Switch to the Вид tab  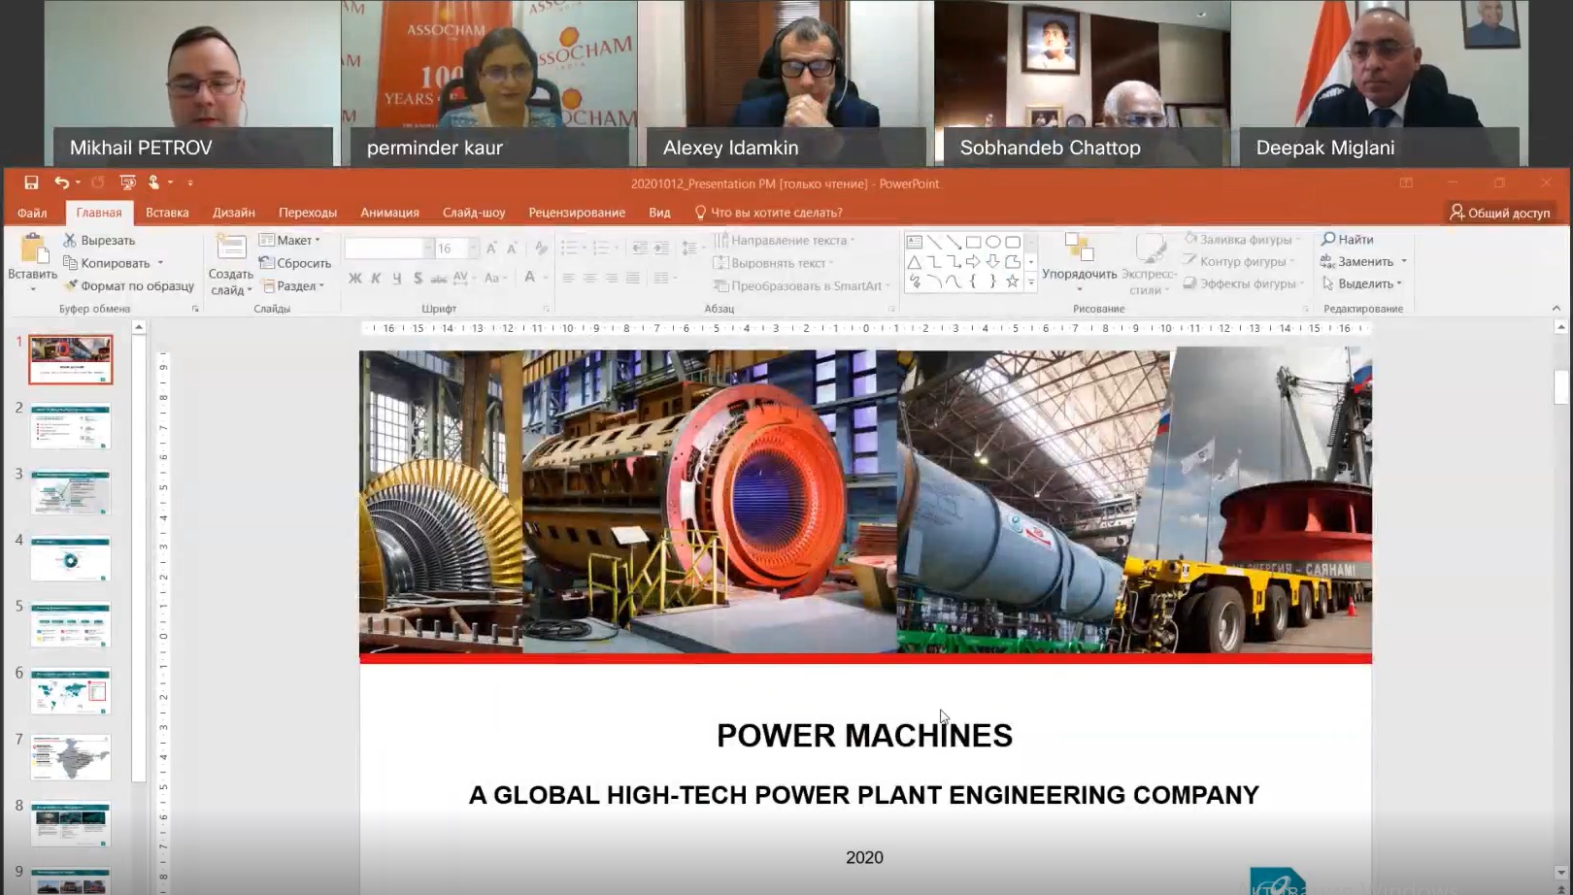(x=659, y=213)
